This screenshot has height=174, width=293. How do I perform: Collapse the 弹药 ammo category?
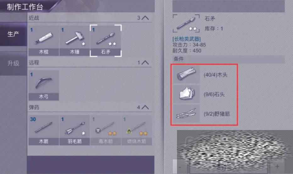145,107
